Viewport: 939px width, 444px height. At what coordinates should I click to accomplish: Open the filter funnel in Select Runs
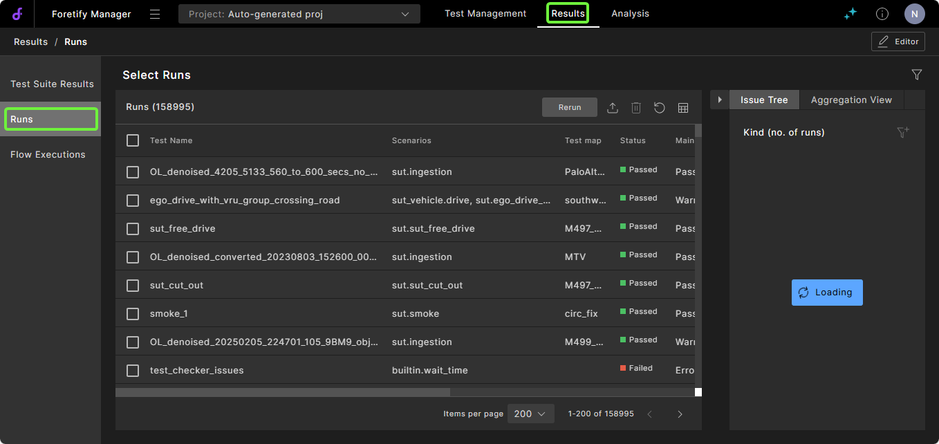tap(917, 75)
